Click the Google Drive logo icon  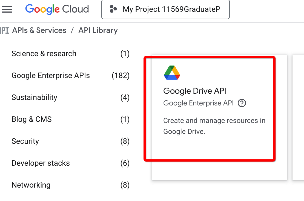172,73
